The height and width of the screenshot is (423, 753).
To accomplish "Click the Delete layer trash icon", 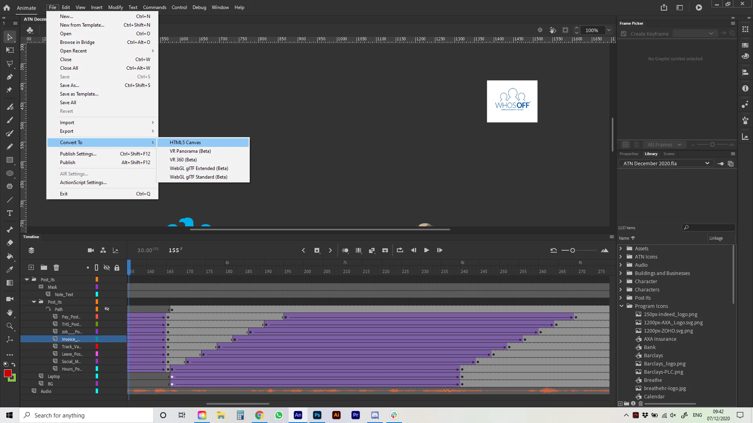I will click(56, 268).
